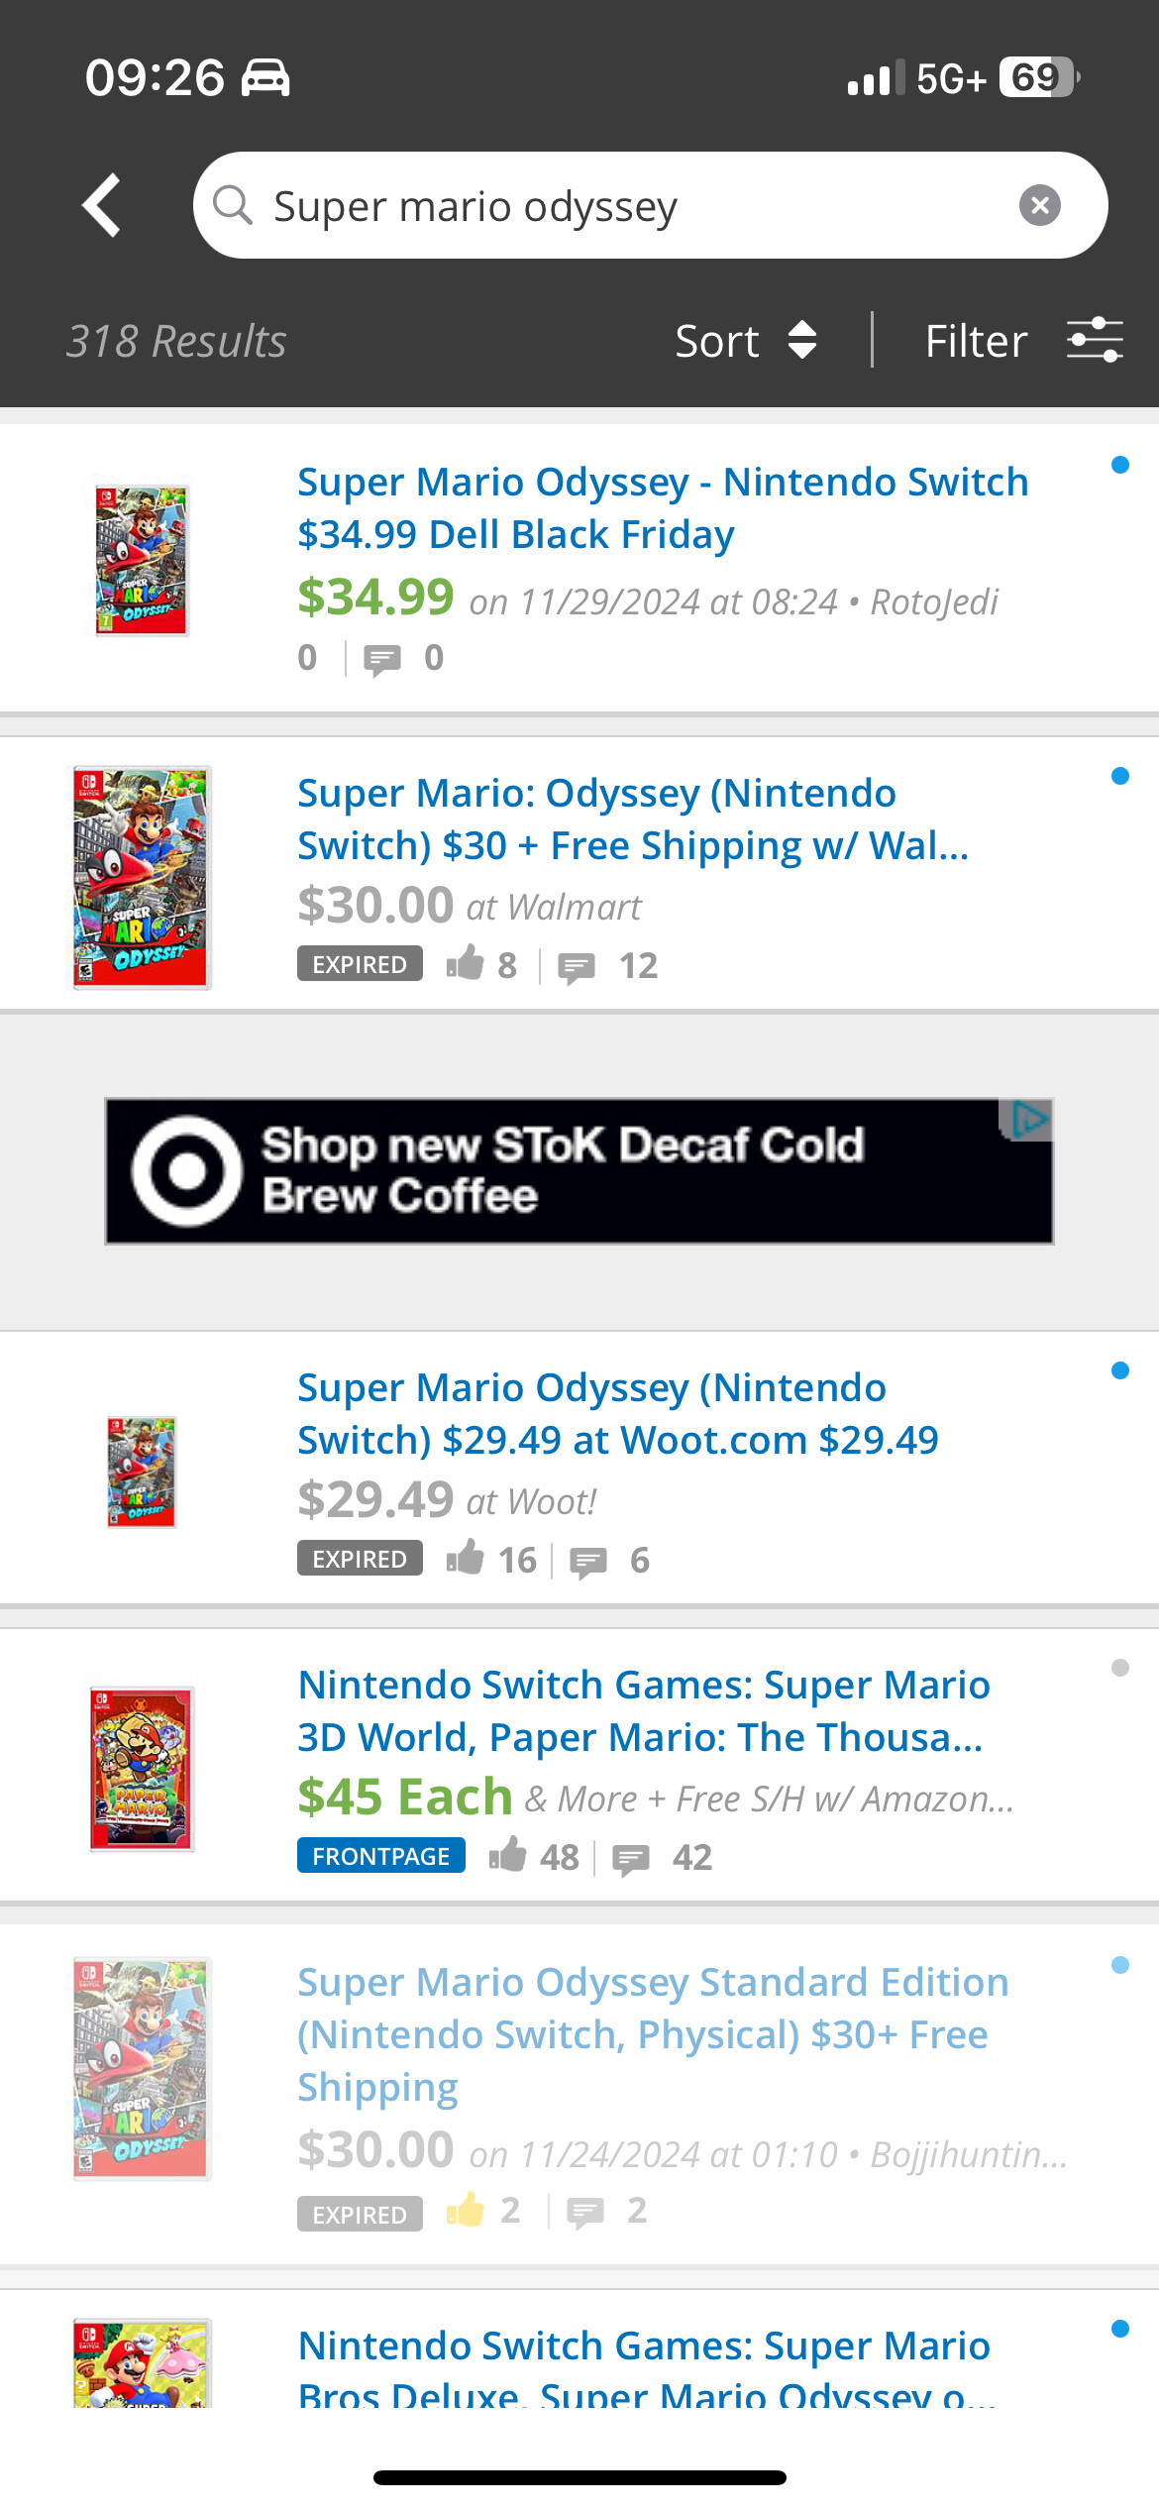This screenshot has height=2509, width=1159.
Task: Click in the search input field
Action: pos(634,206)
